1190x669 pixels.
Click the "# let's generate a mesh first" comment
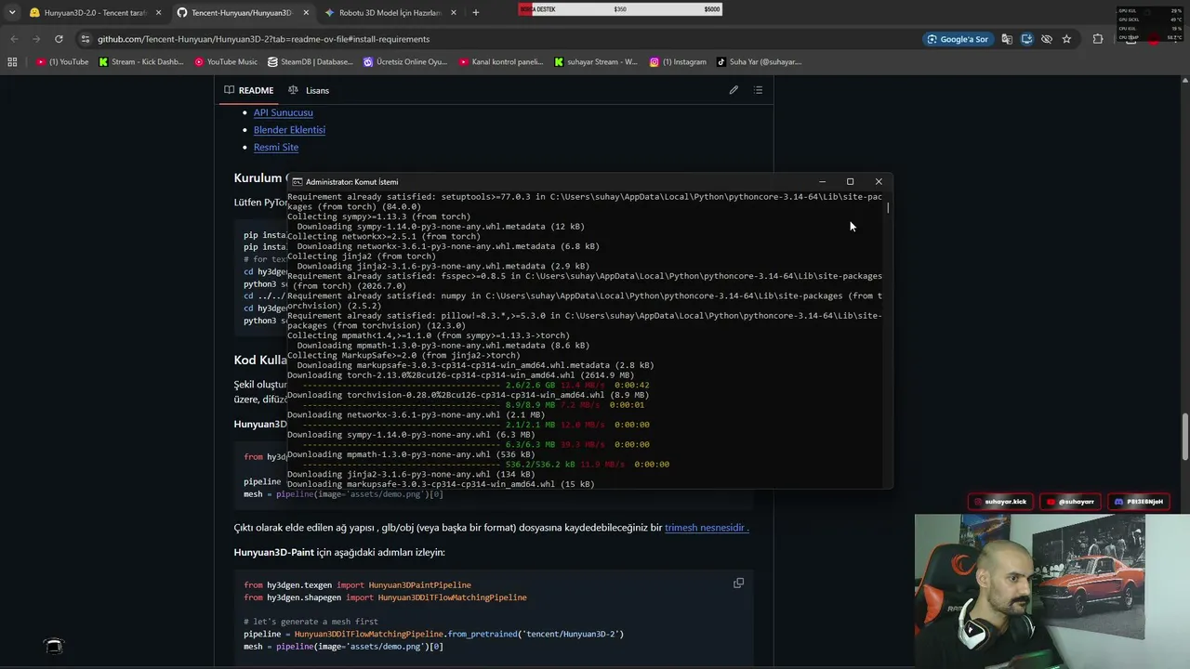coord(311,621)
